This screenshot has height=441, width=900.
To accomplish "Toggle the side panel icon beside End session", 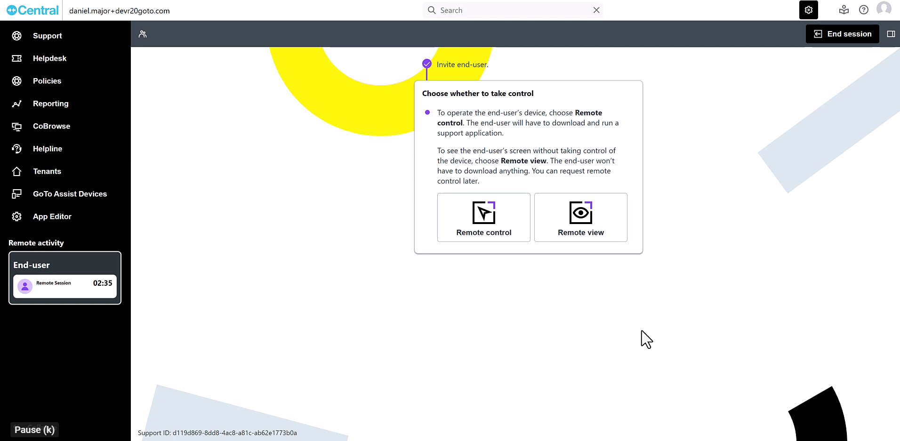I will (x=891, y=34).
